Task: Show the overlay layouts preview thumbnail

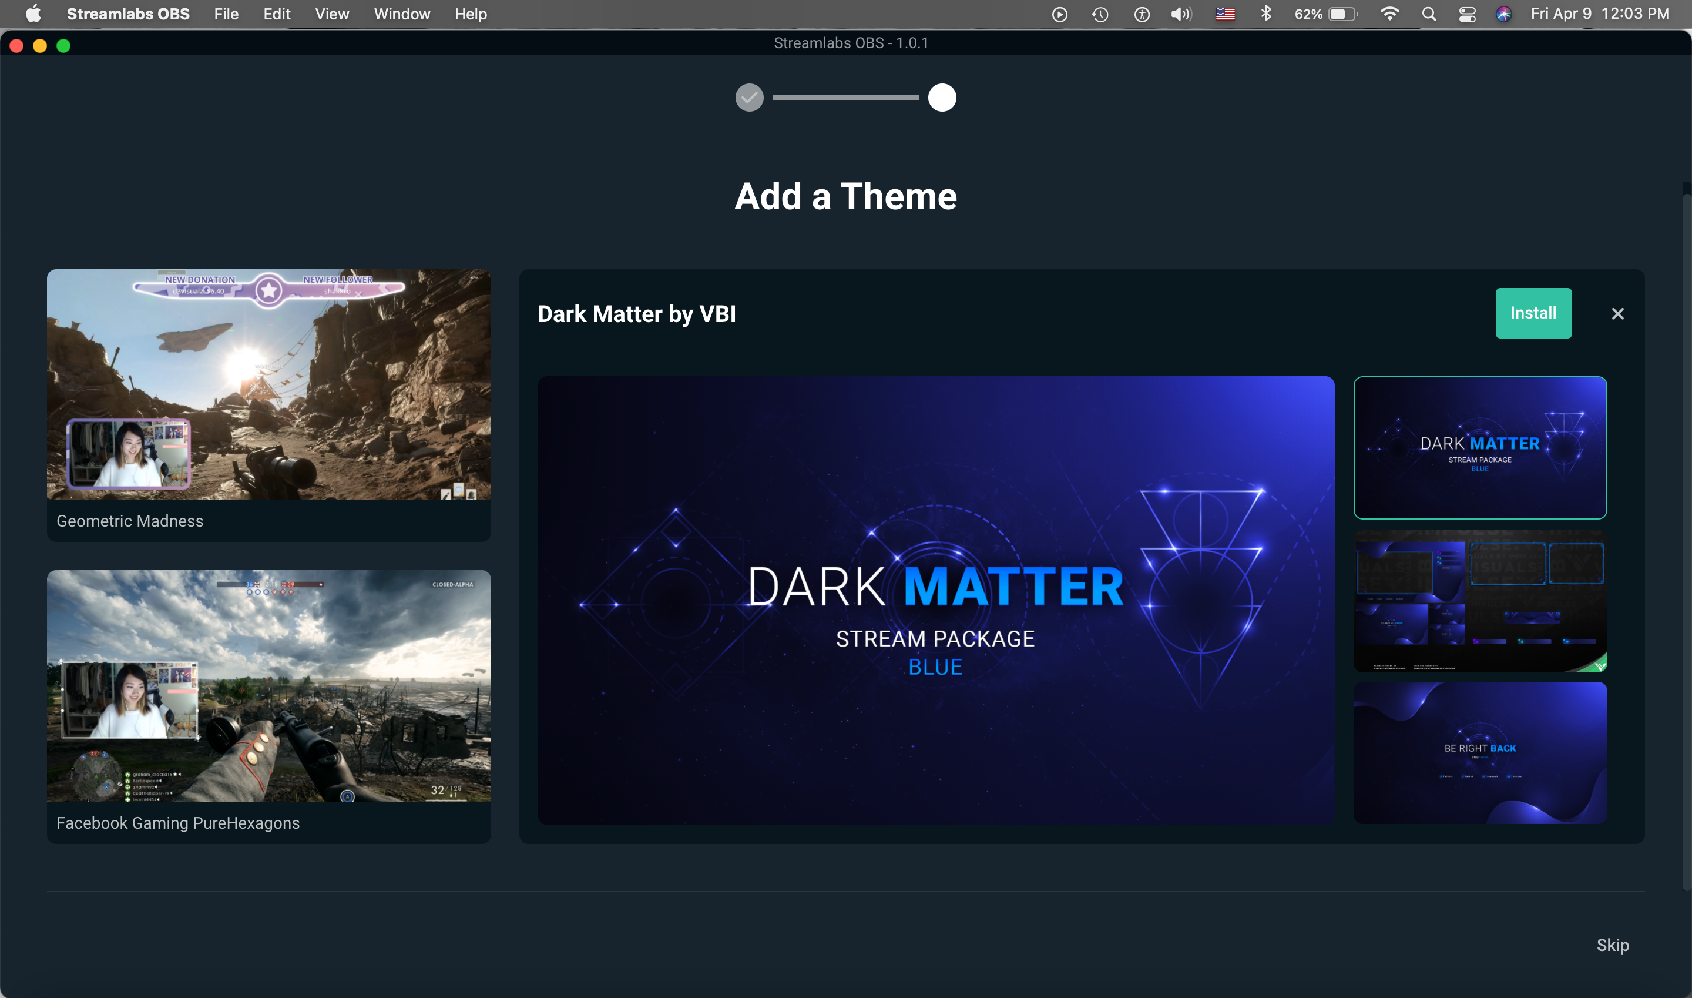Action: tap(1479, 601)
